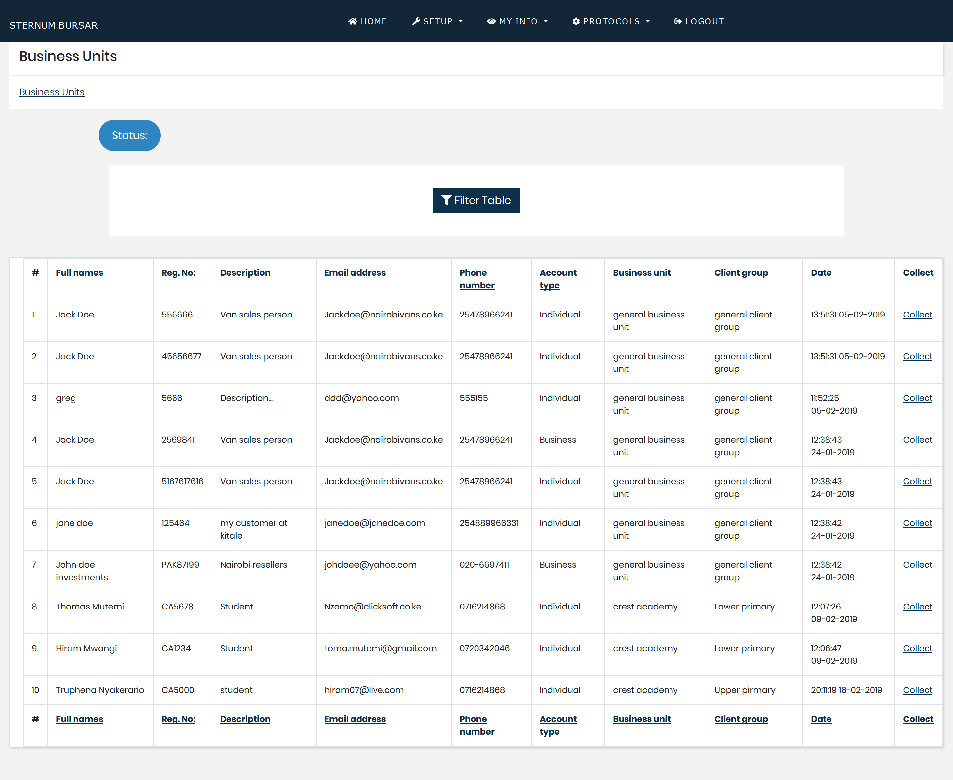
Task: Click Collect for reg no 2569841
Action: pyautogui.click(x=918, y=440)
